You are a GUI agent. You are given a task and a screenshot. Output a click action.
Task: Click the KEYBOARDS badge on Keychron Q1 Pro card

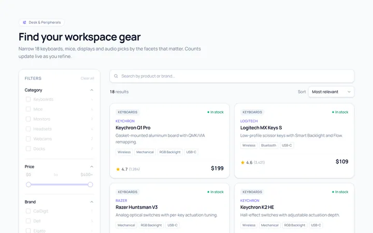(127, 112)
